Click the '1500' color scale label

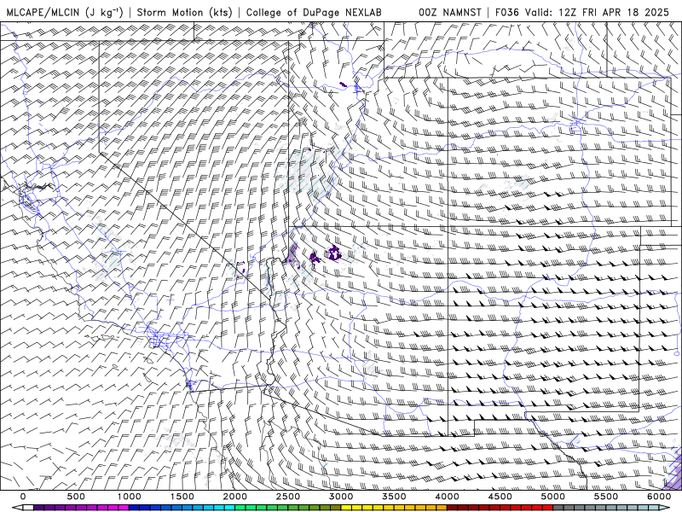coord(182,497)
